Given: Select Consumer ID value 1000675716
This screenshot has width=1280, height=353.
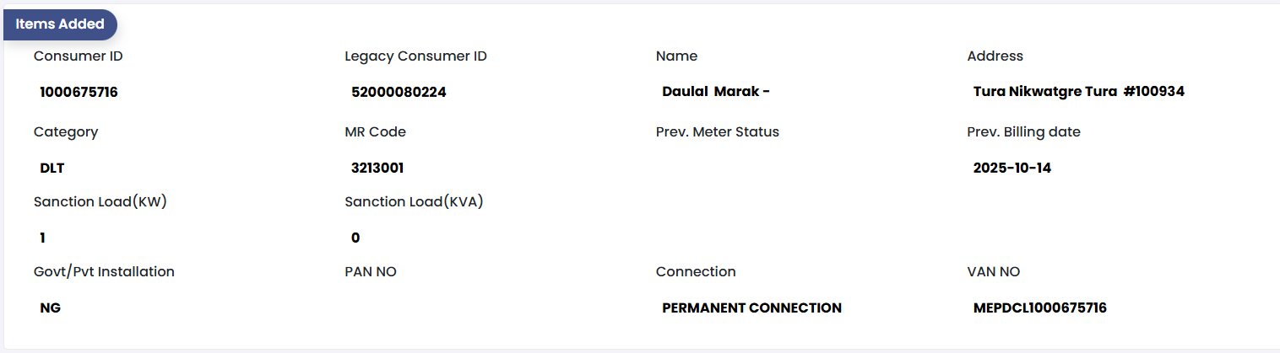Looking at the screenshot, I should pyautogui.click(x=79, y=93).
